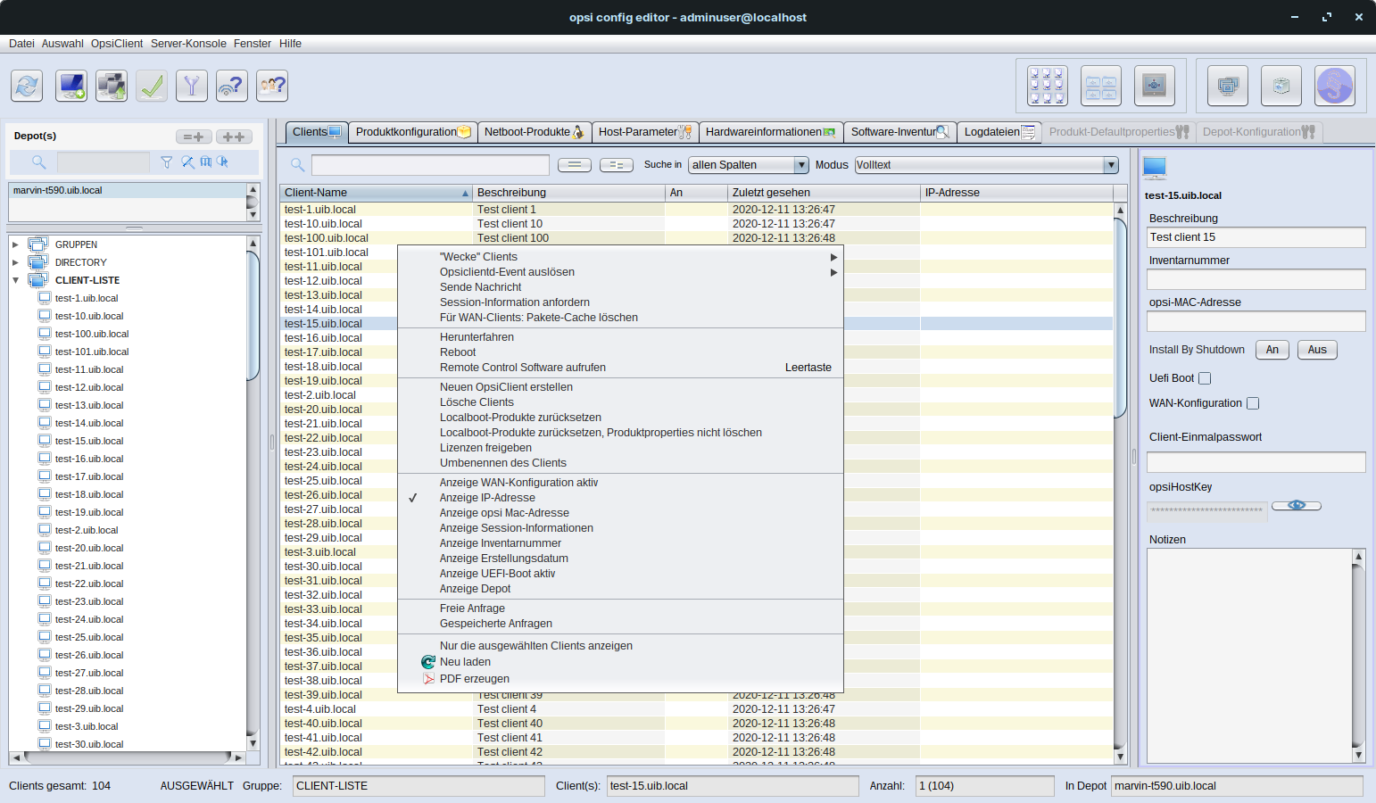Click the An install-by-shutdown button
The image size is (1376, 803).
pyautogui.click(x=1272, y=350)
